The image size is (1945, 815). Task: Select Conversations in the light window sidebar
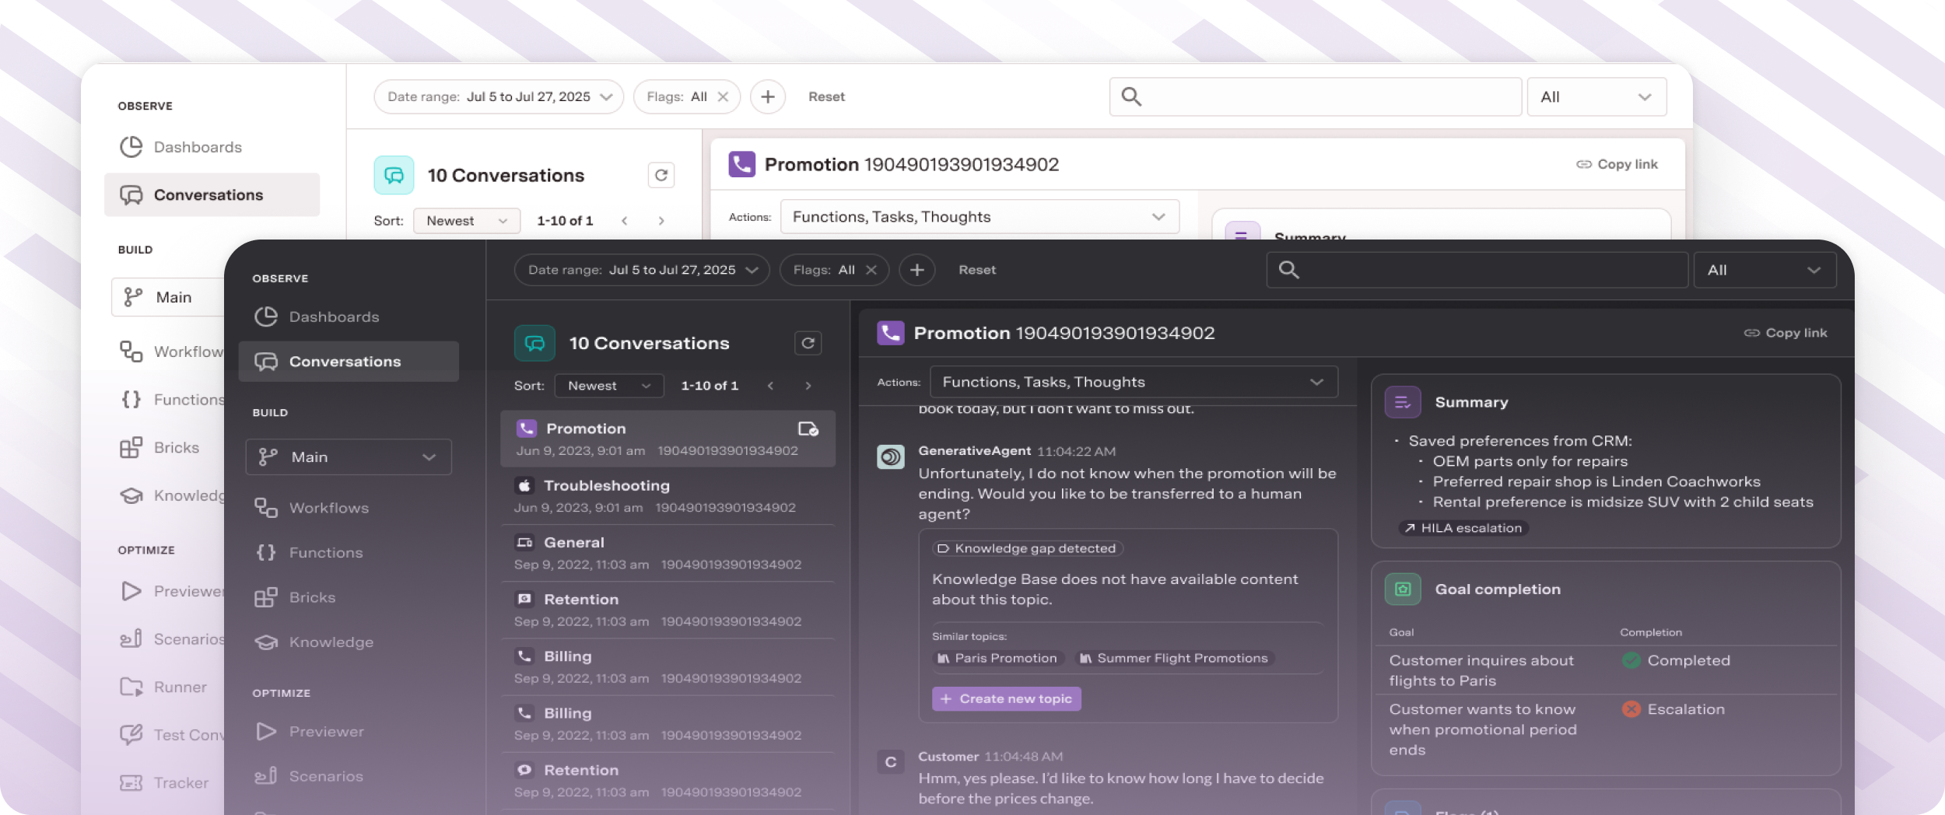pyautogui.click(x=212, y=194)
